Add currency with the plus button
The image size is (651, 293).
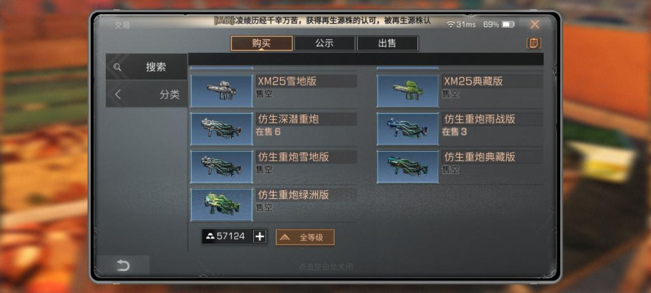[x=260, y=236]
